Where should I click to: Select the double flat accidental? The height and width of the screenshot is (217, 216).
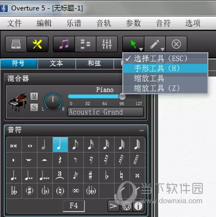coord(14,191)
